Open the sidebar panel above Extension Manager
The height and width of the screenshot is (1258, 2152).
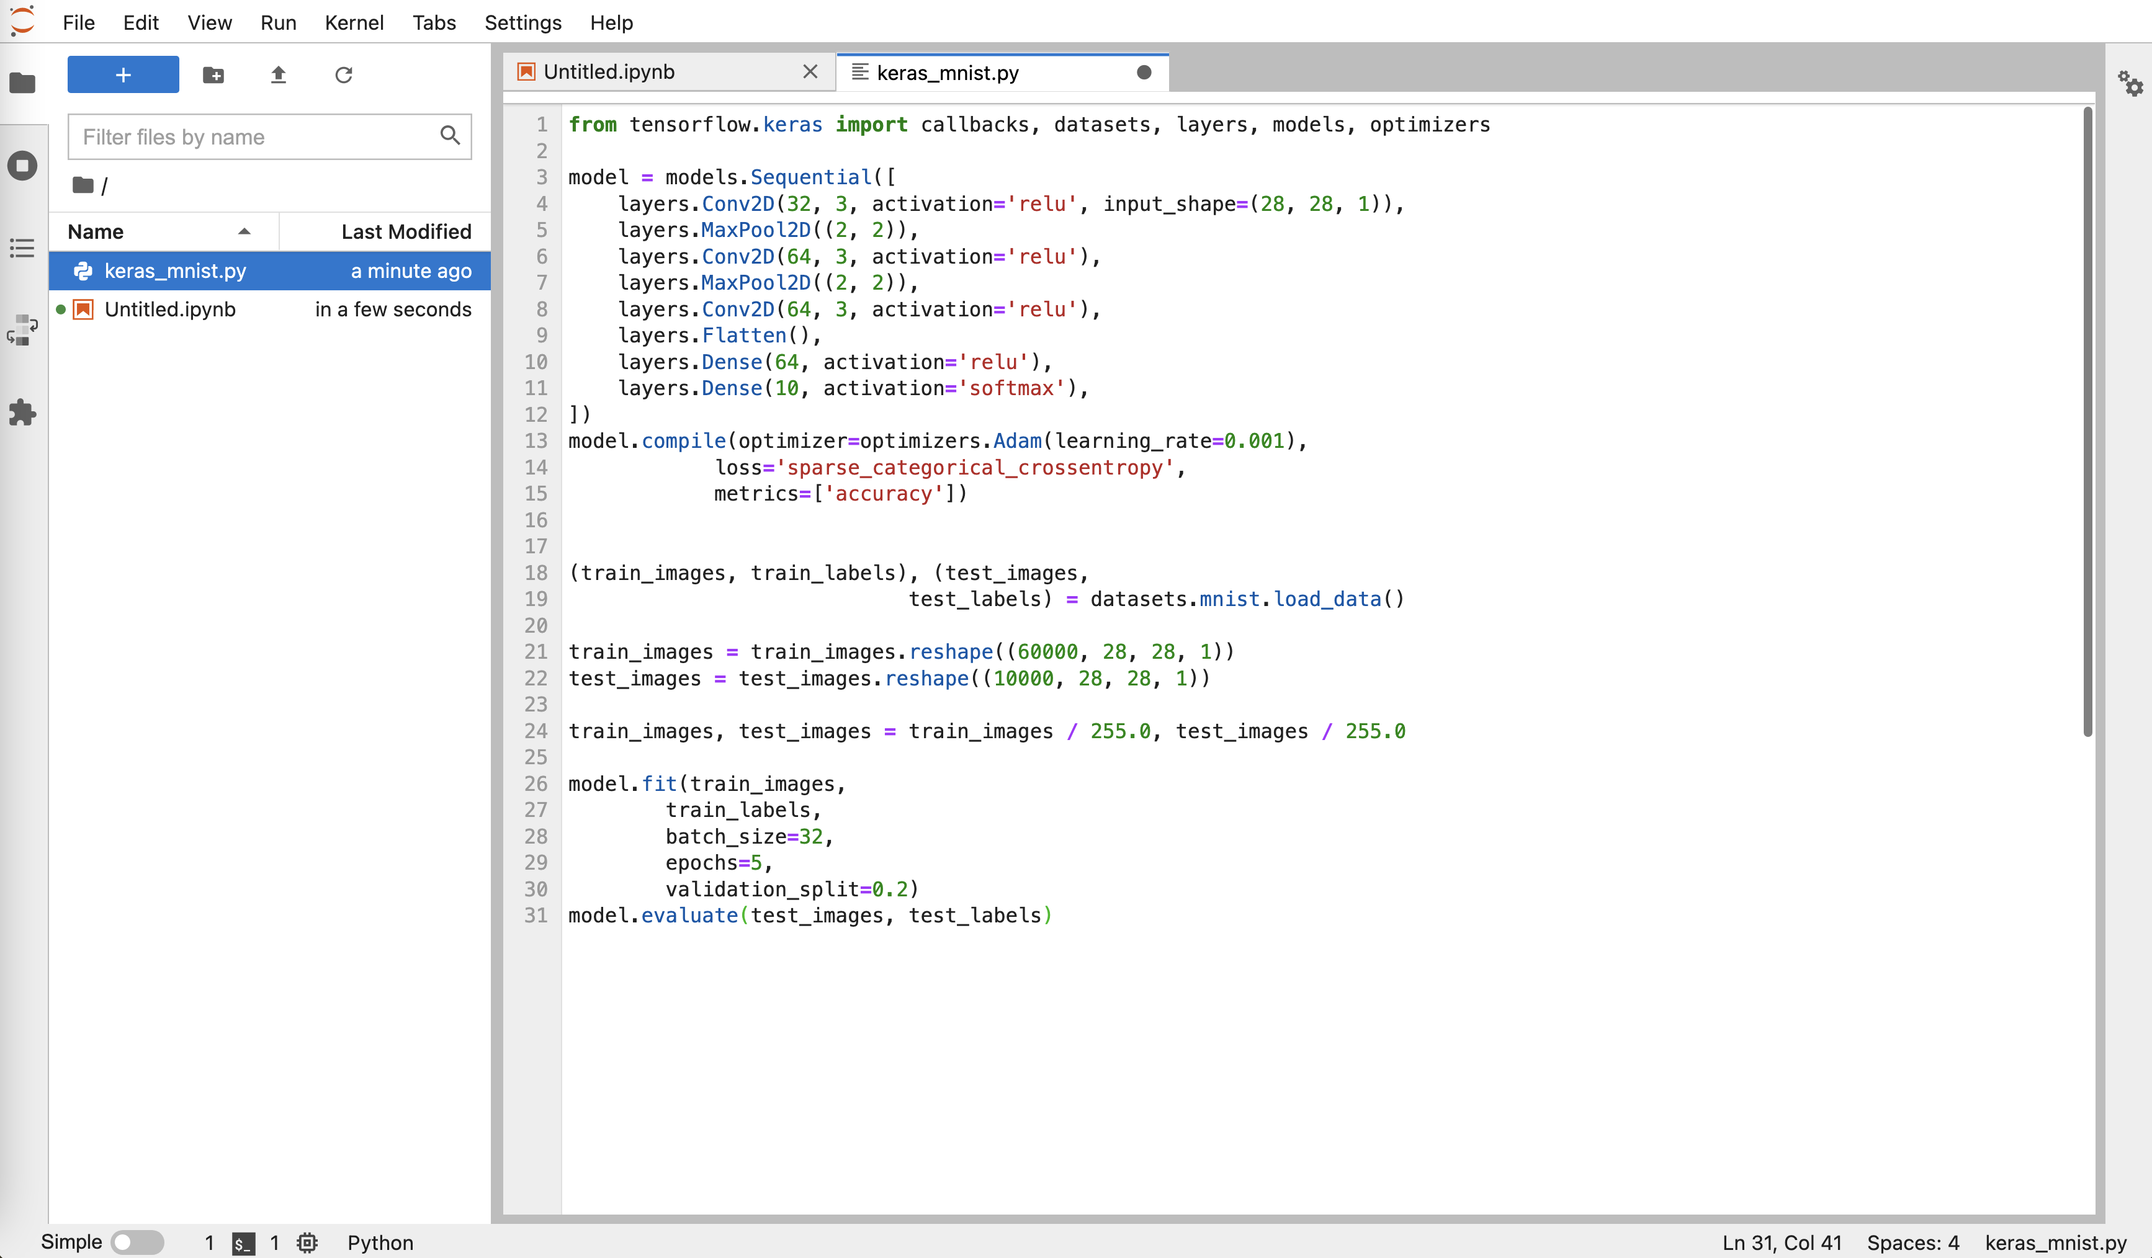(x=22, y=330)
